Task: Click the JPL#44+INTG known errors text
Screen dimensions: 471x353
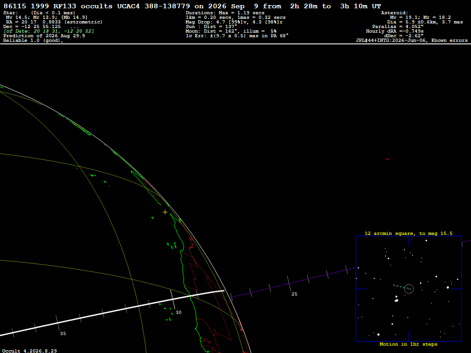Action: 412,40
